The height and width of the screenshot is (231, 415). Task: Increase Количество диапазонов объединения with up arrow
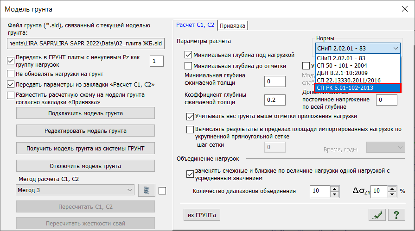click(x=334, y=188)
